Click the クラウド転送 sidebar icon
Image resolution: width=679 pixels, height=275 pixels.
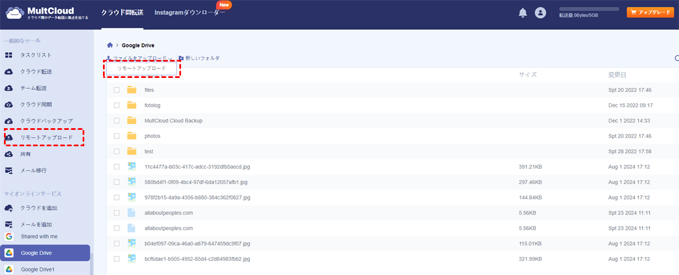tap(8, 72)
